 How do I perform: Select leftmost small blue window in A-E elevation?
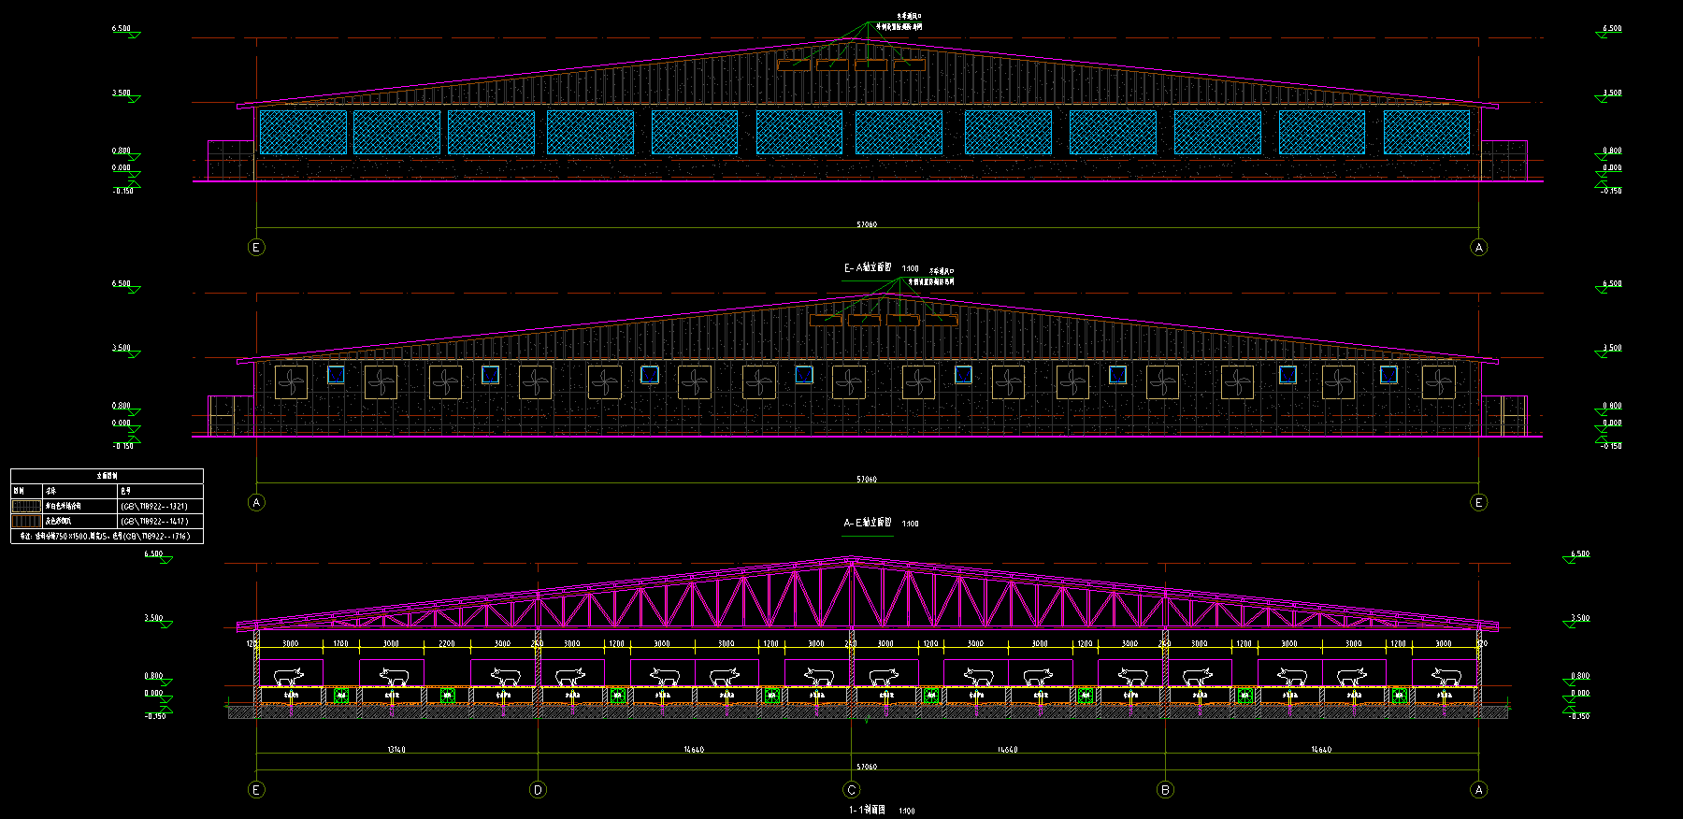(336, 375)
